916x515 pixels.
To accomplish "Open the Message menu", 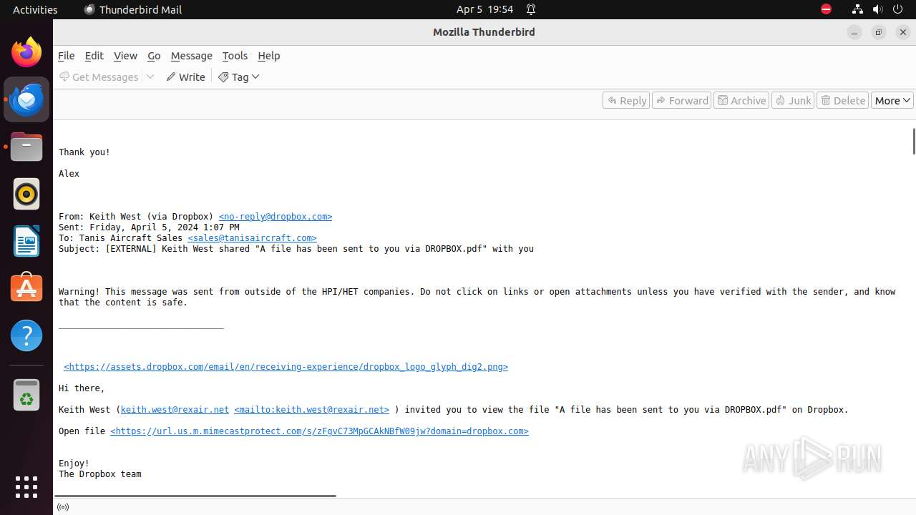I will tap(191, 56).
